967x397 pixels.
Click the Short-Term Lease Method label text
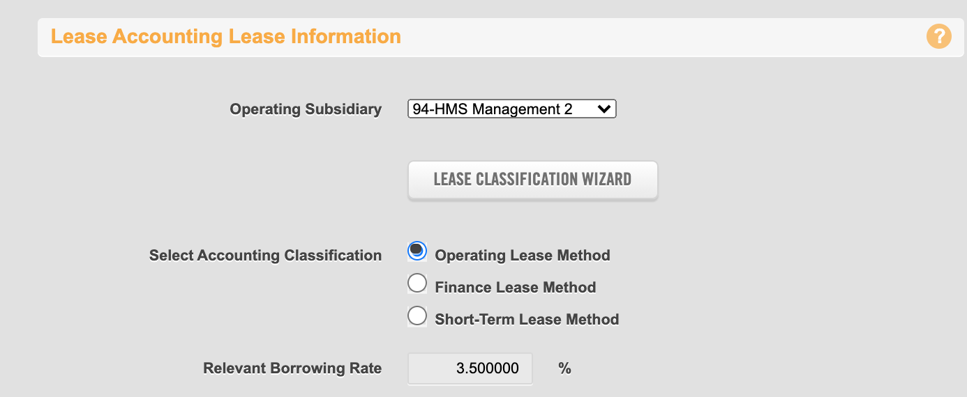(527, 320)
